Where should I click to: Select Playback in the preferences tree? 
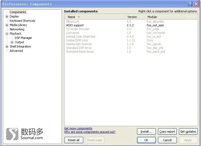[x=15, y=34]
